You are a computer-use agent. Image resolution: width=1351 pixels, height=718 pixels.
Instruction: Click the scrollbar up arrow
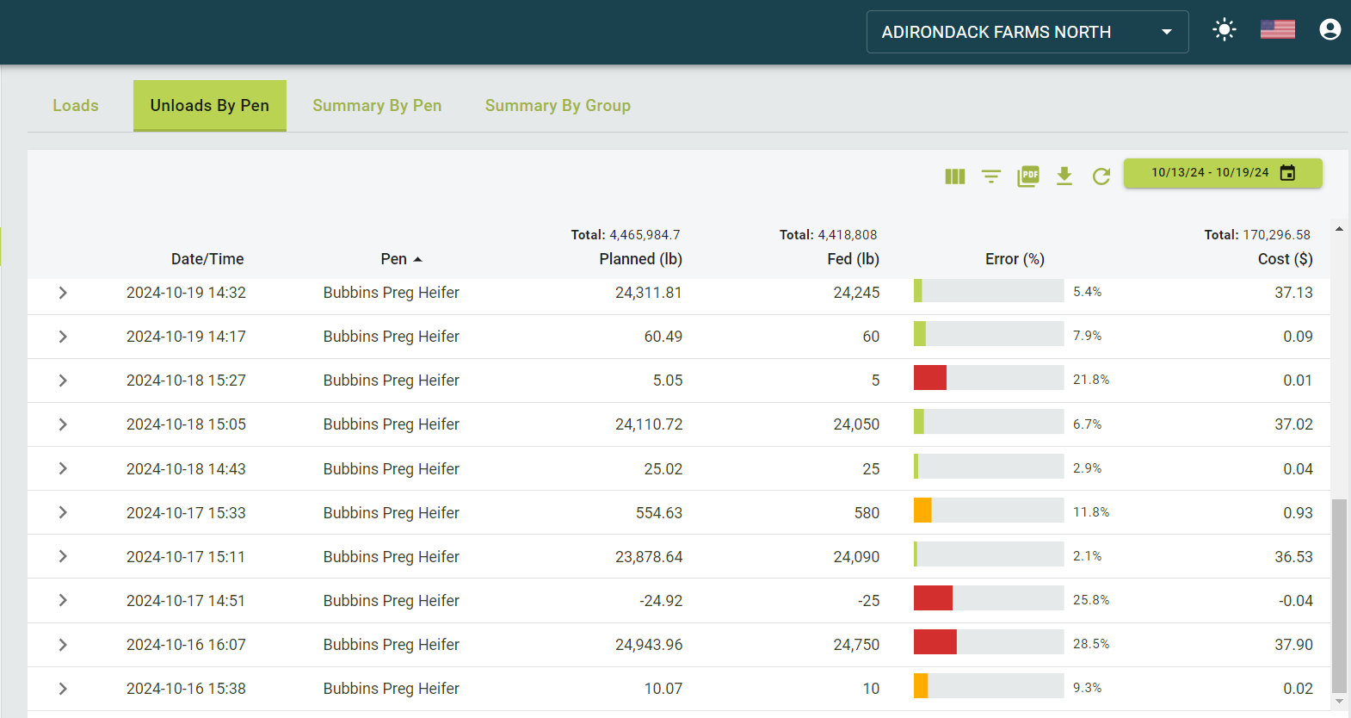pyautogui.click(x=1339, y=229)
